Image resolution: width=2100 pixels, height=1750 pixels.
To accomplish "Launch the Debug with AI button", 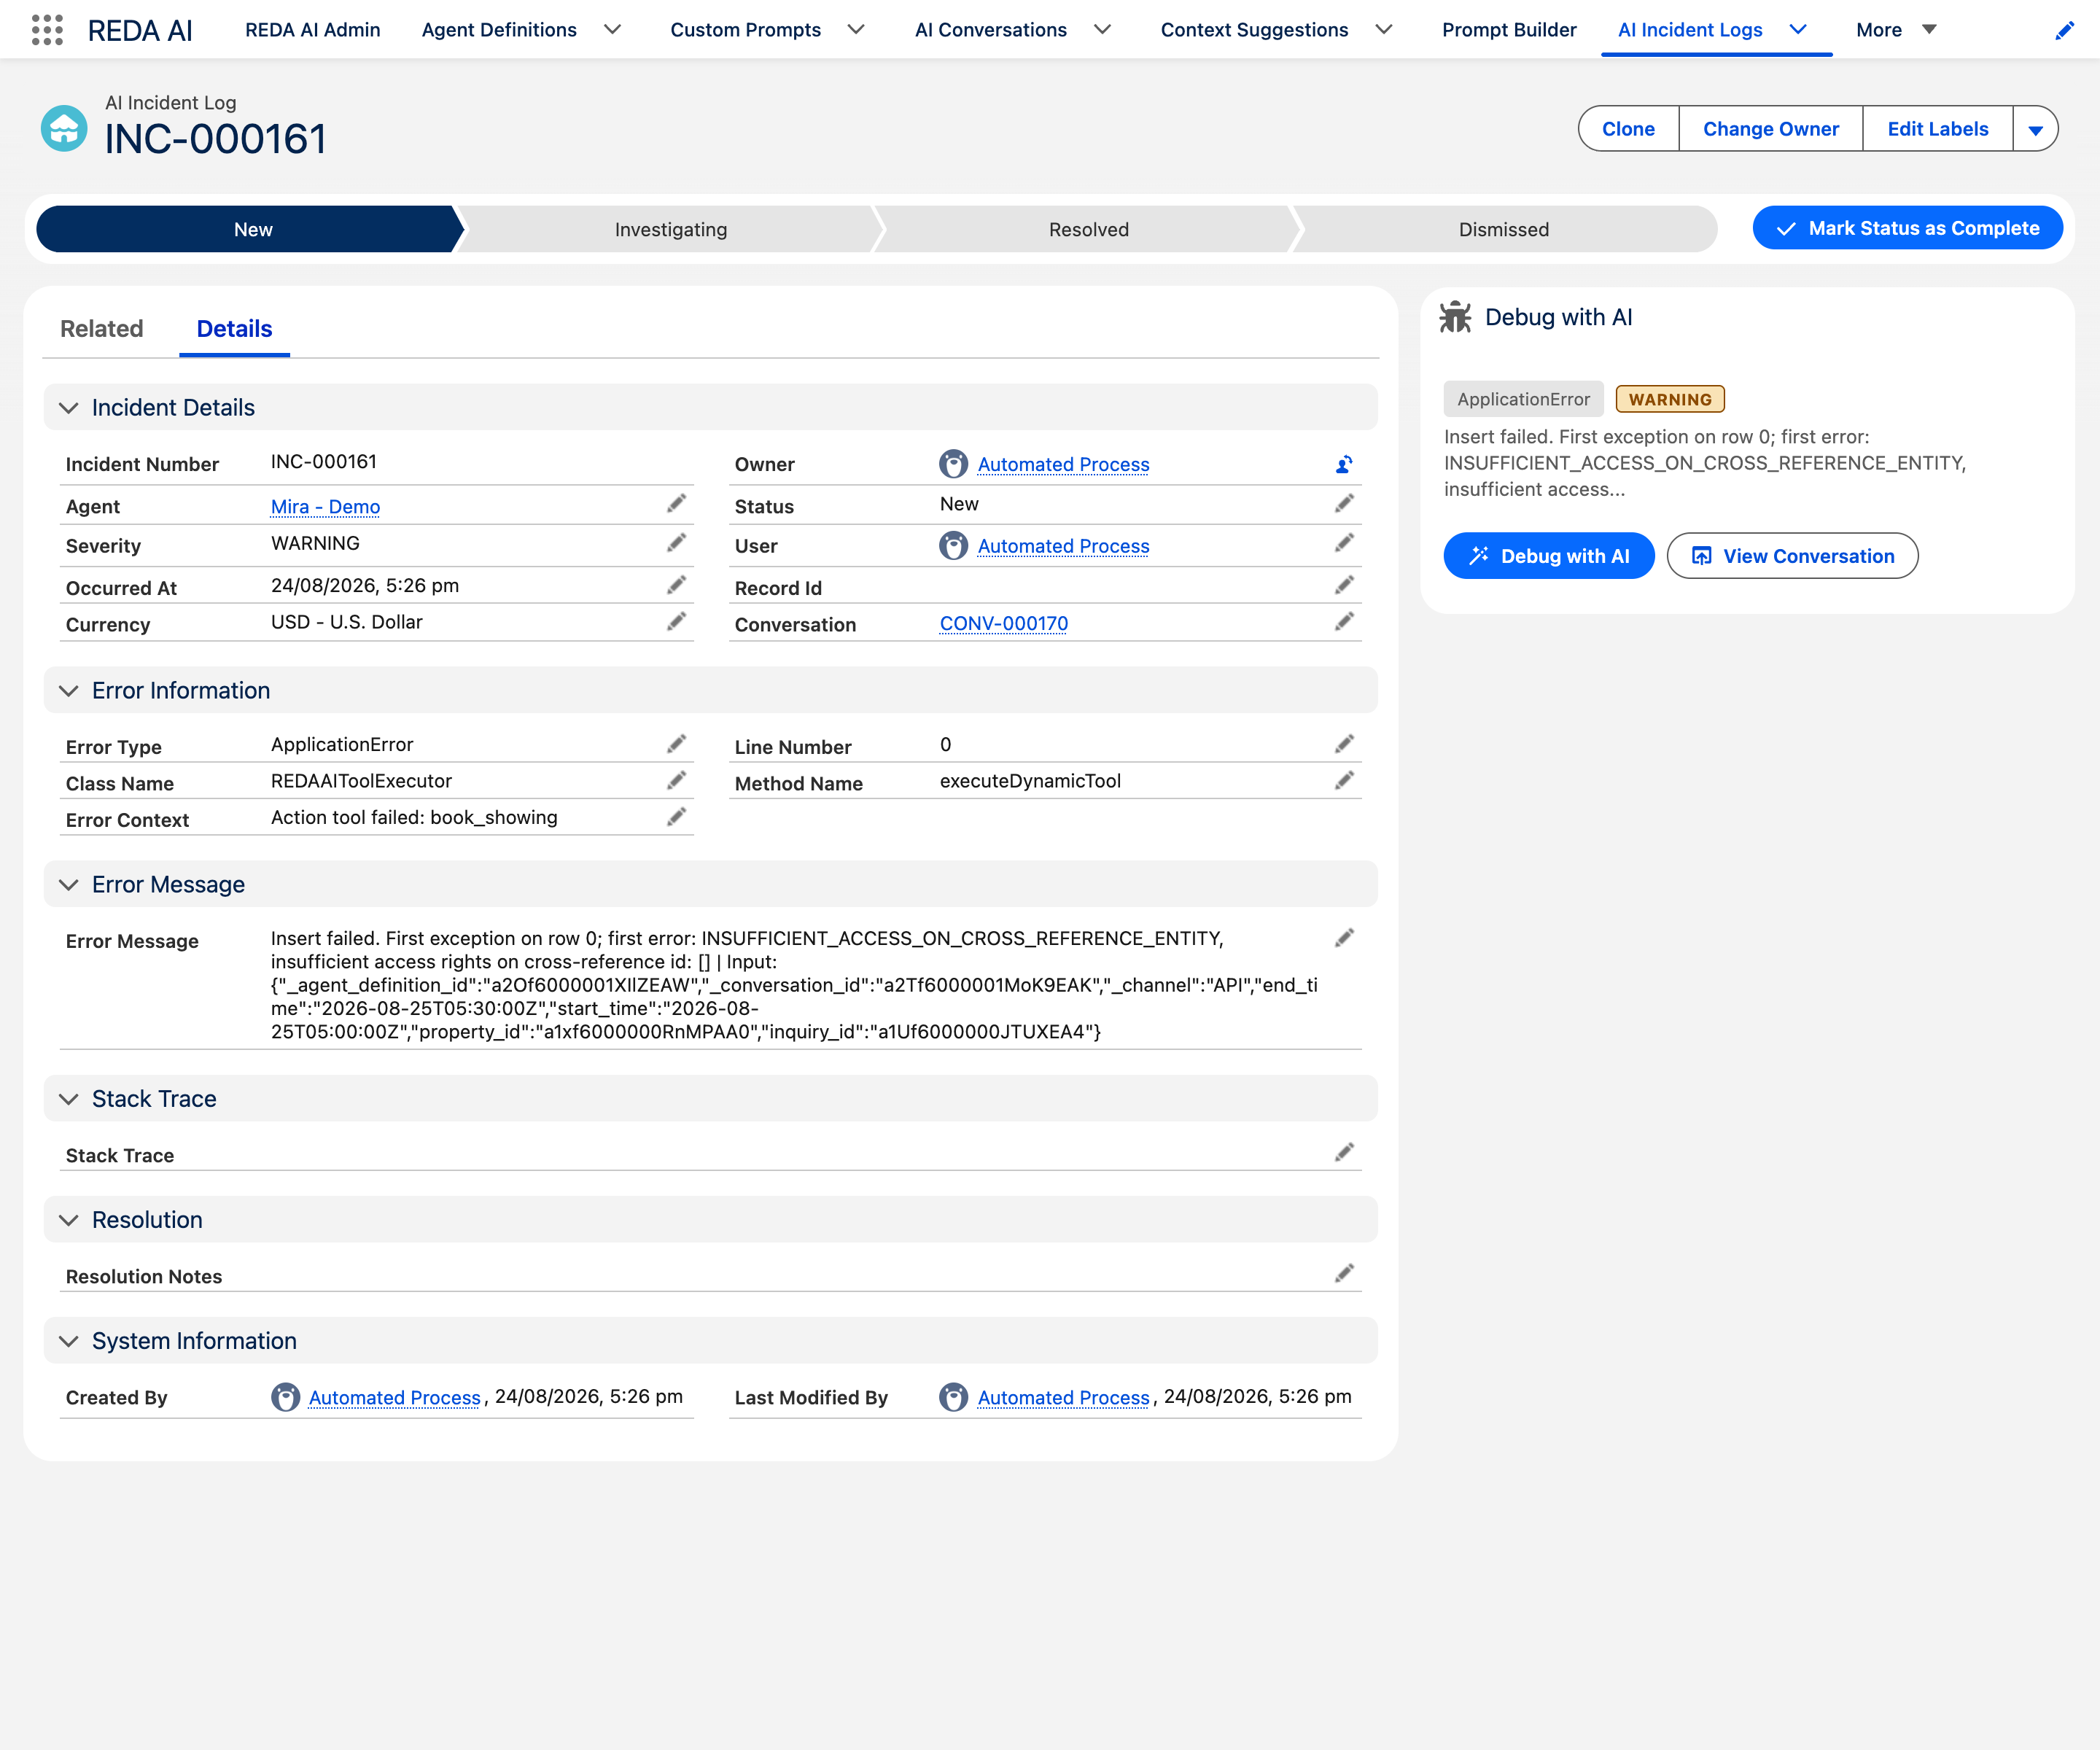I will 1548,556.
